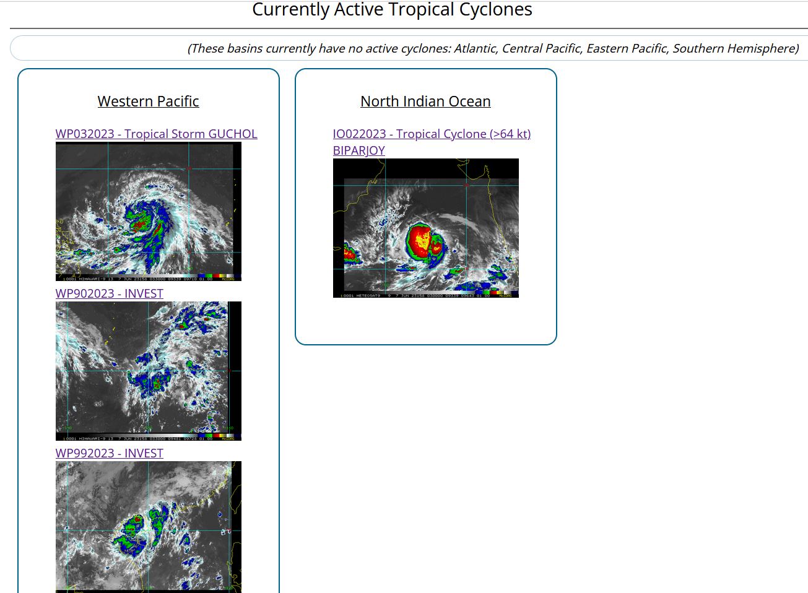The width and height of the screenshot is (808, 593).
Task: Select the North Indian Ocean basin heading
Action: click(x=425, y=102)
